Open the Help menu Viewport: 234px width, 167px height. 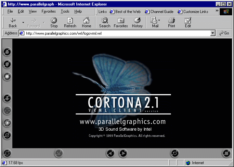[78, 11]
